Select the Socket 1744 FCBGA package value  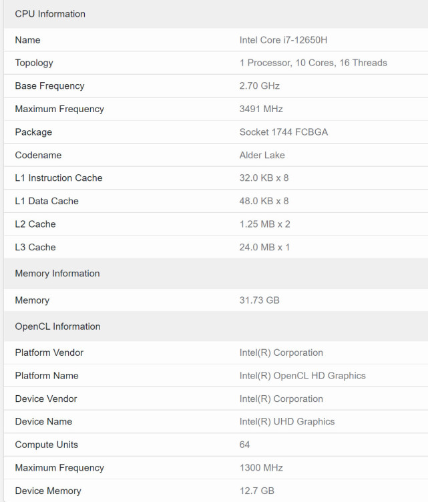pyautogui.click(x=284, y=132)
